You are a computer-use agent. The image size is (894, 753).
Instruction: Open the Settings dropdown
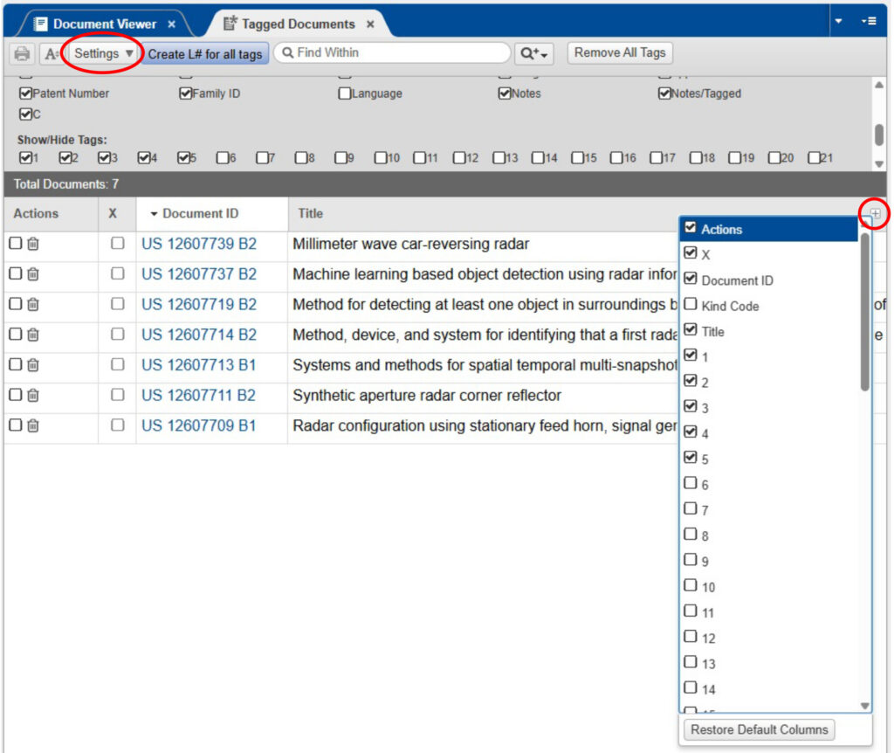coord(104,53)
